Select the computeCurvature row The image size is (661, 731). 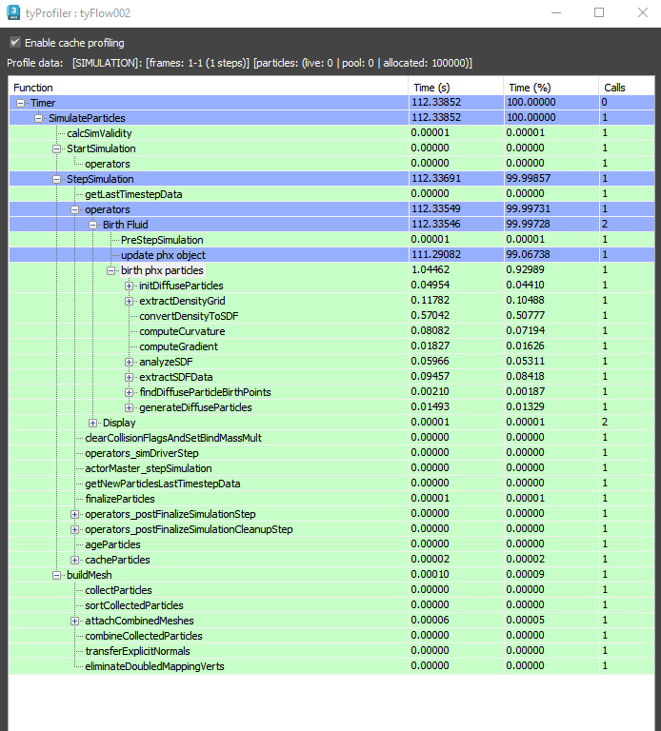point(331,331)
